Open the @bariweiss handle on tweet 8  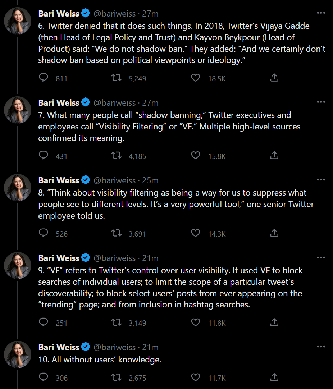(x=115, y=180)
